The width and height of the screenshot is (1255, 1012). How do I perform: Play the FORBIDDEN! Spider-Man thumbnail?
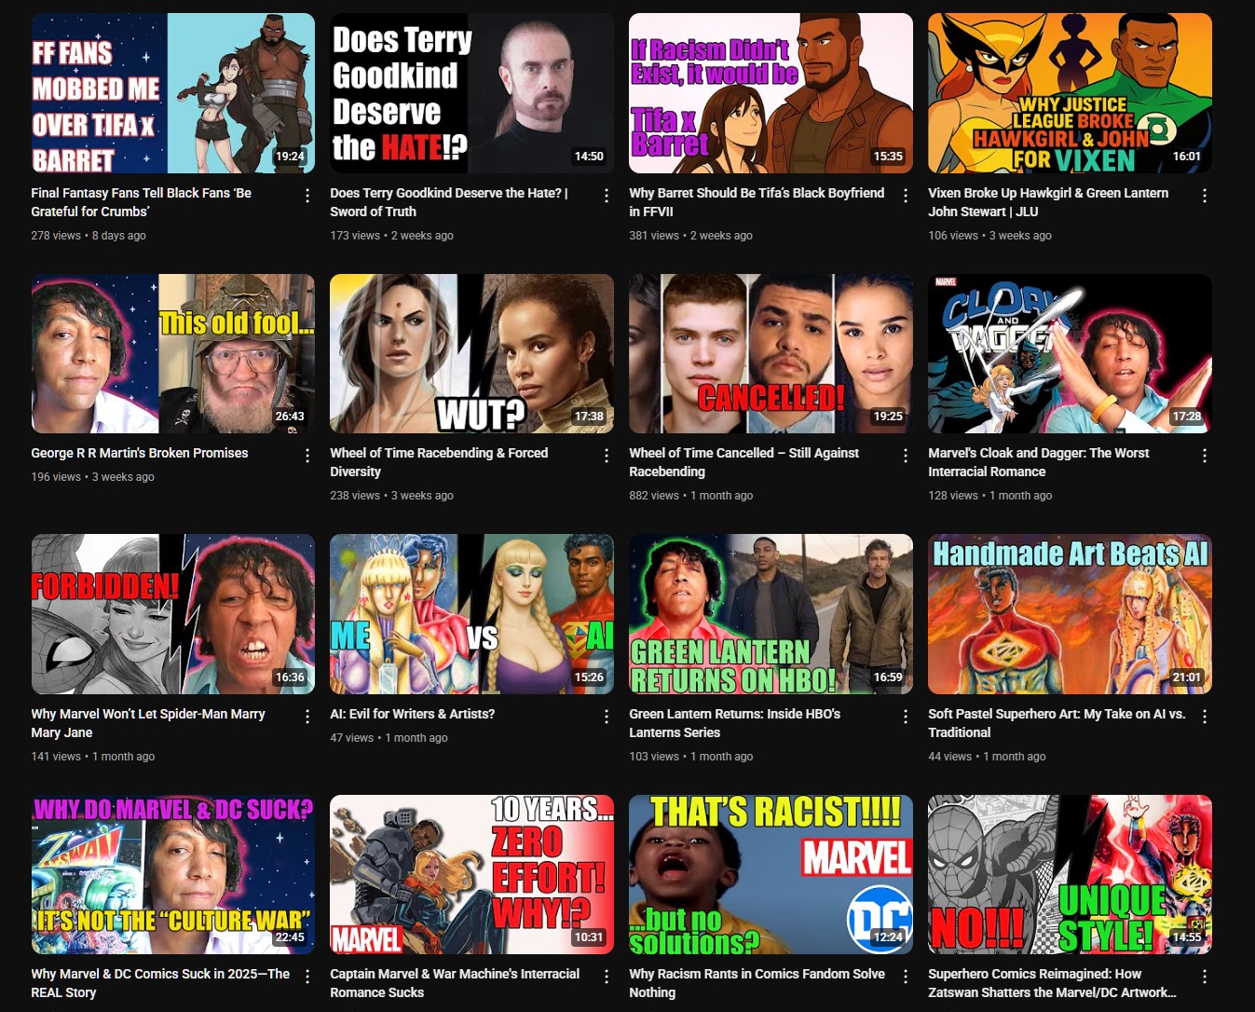click(x=173, y=614)
